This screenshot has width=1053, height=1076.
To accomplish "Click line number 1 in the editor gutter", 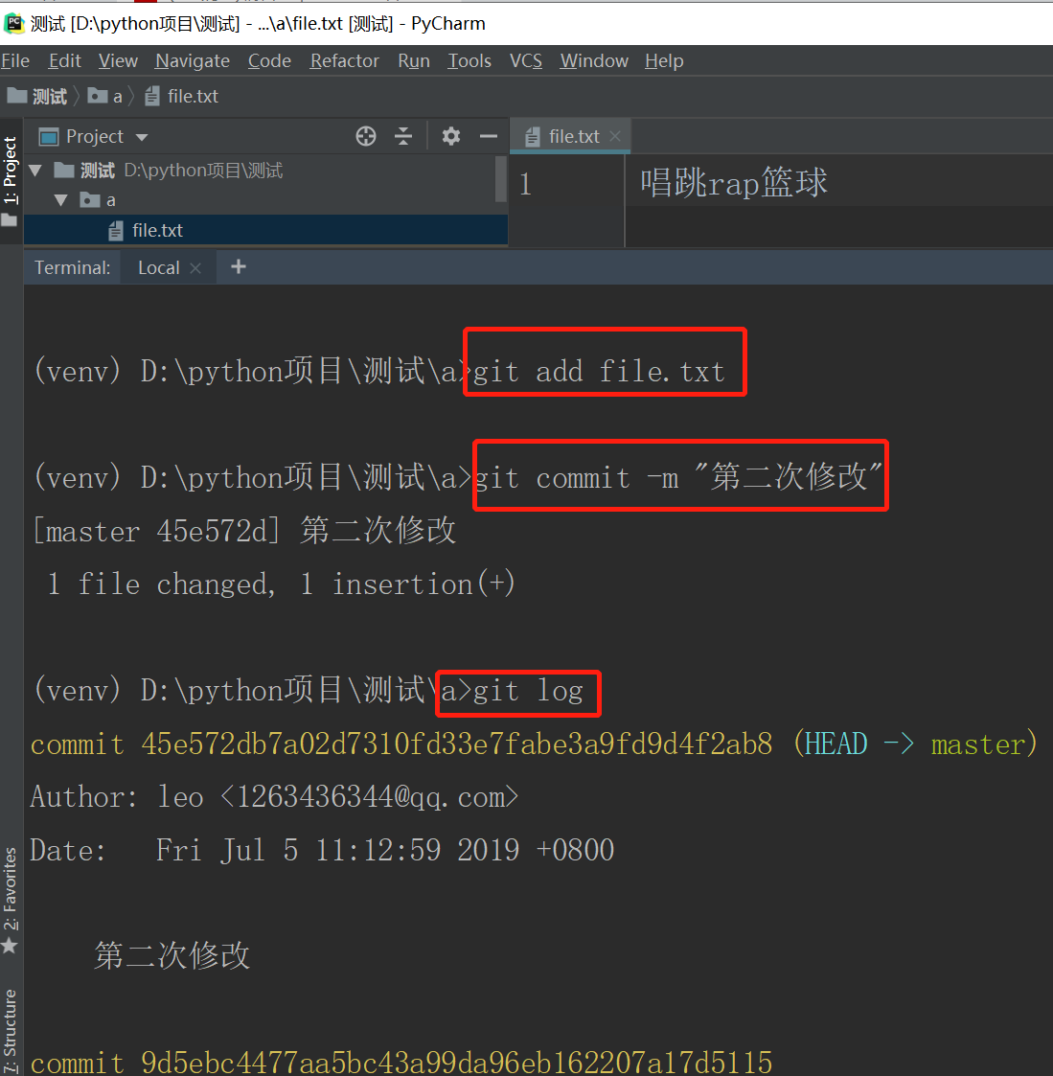I will tap(525, 183).
